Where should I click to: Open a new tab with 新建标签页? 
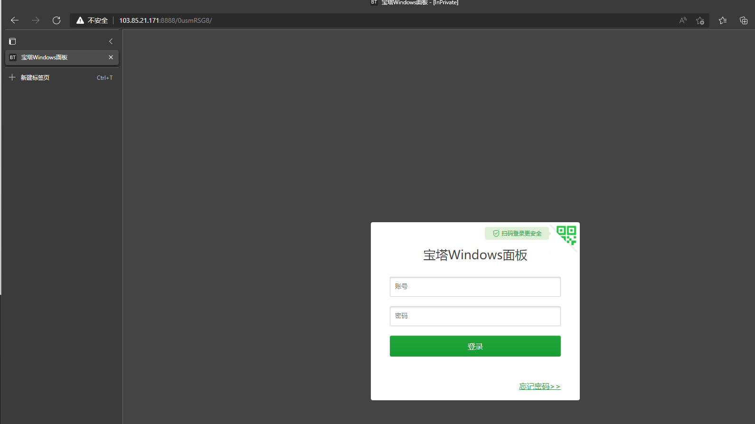point(62,77)
